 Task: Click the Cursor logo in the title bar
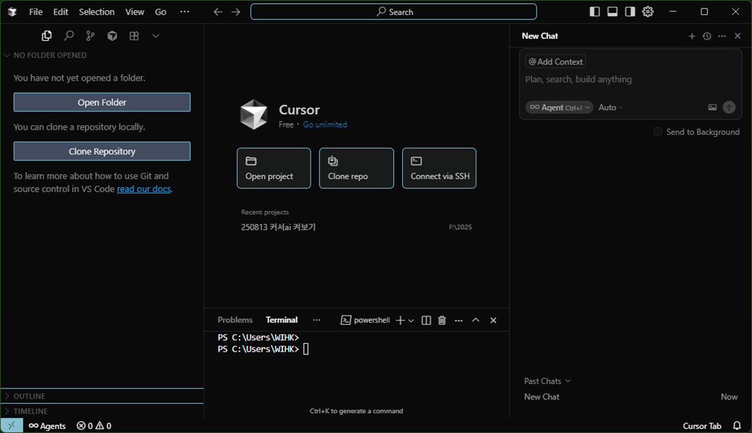coord(12,12)
